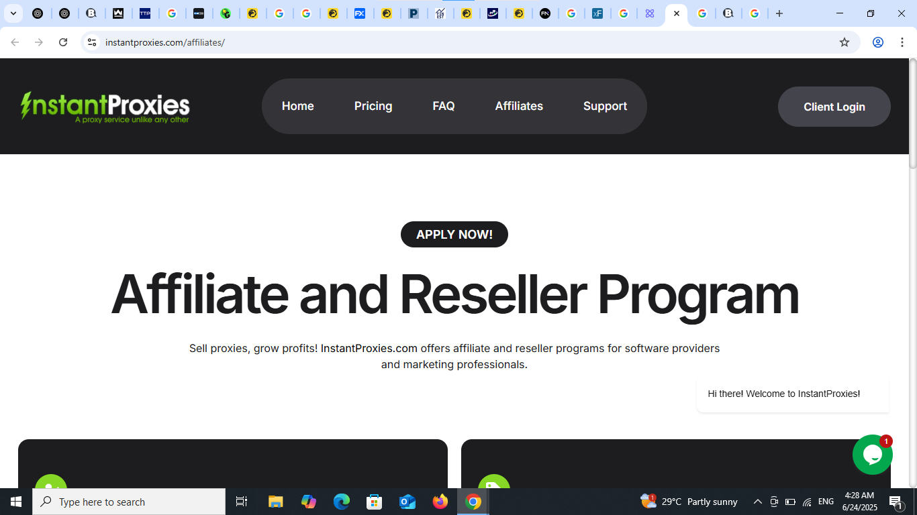Follow the InstantProxies.com link in description
The image size is (917, 515).
369,349
